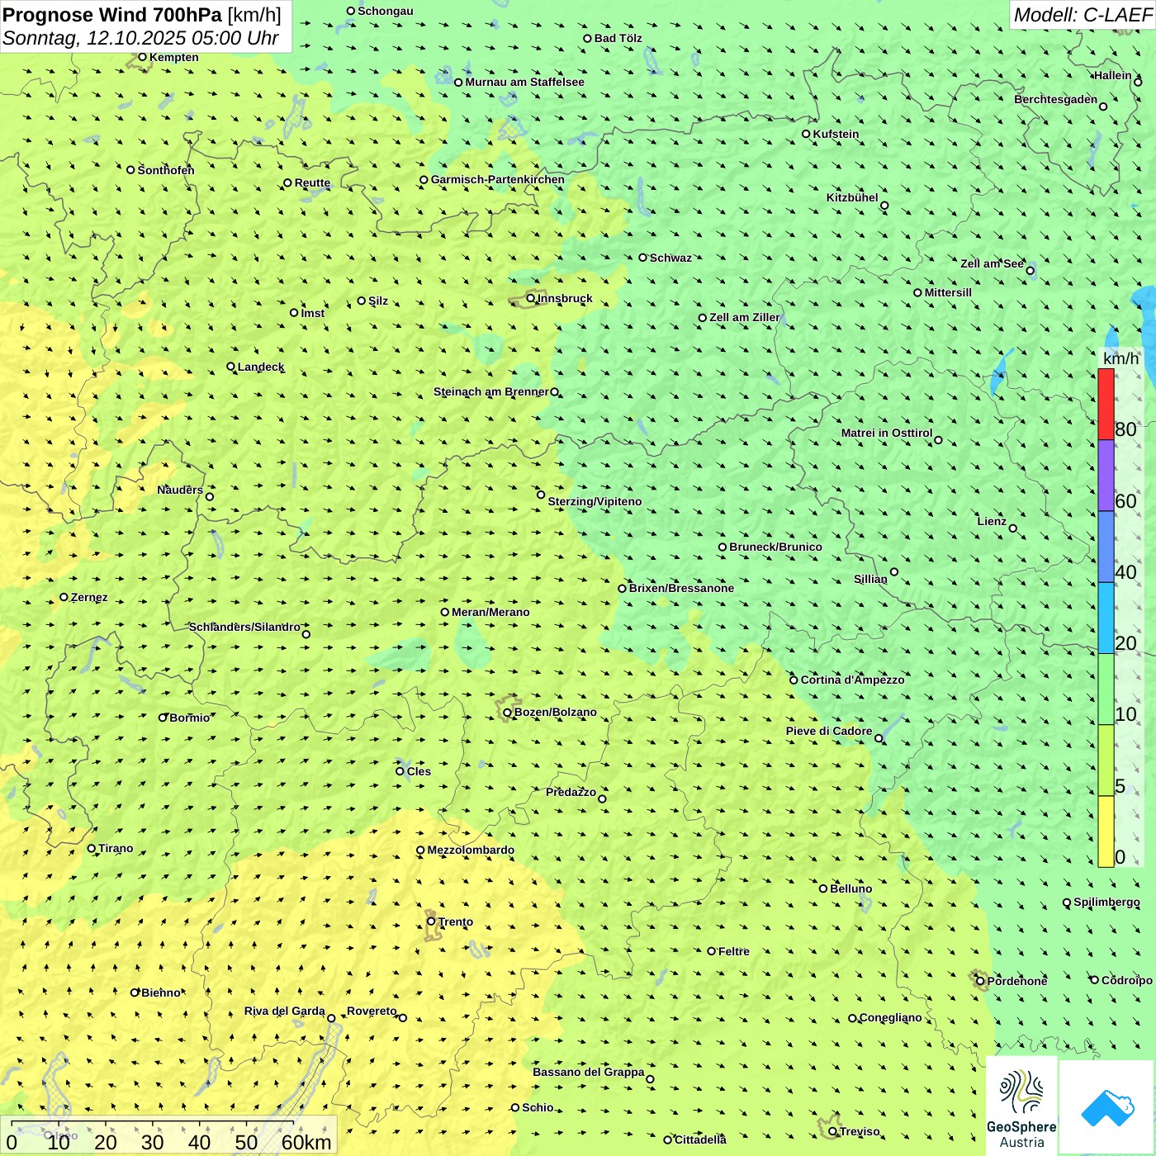
Task: Click the Garmisch-Partenkirchen label
Action: click(x=498, y=179)
